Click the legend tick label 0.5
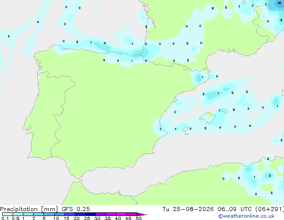 tap(15, 218)
